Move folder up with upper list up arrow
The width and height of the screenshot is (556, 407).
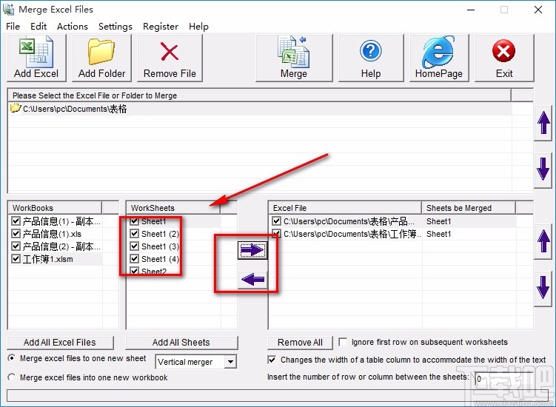pyautogui.click(x=543, y=123)
